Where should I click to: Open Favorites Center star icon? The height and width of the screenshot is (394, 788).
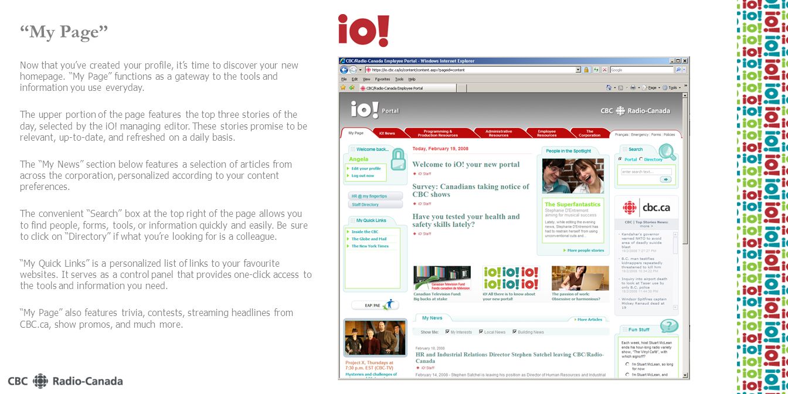(343, 87)
